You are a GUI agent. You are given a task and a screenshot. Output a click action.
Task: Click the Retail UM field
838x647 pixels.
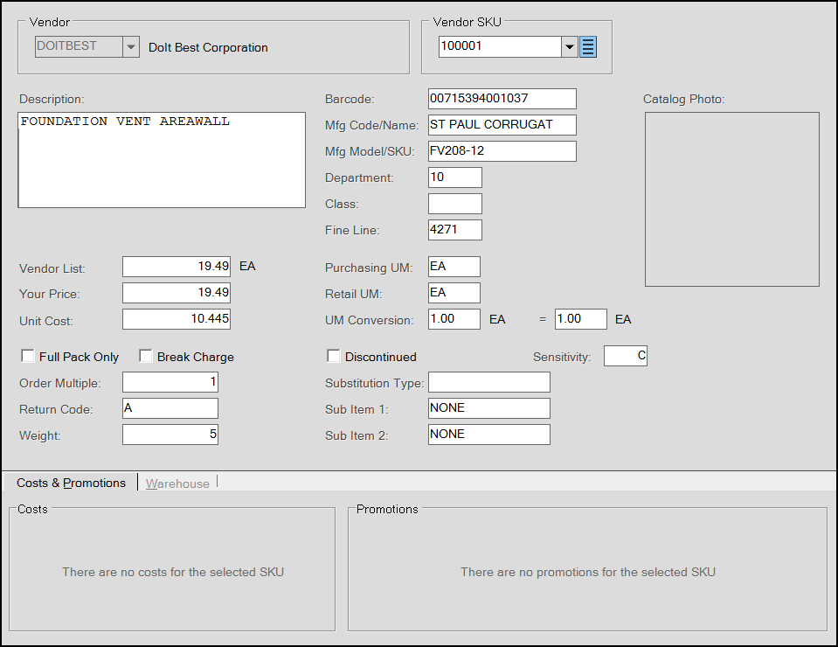click(x=454, y=293)
